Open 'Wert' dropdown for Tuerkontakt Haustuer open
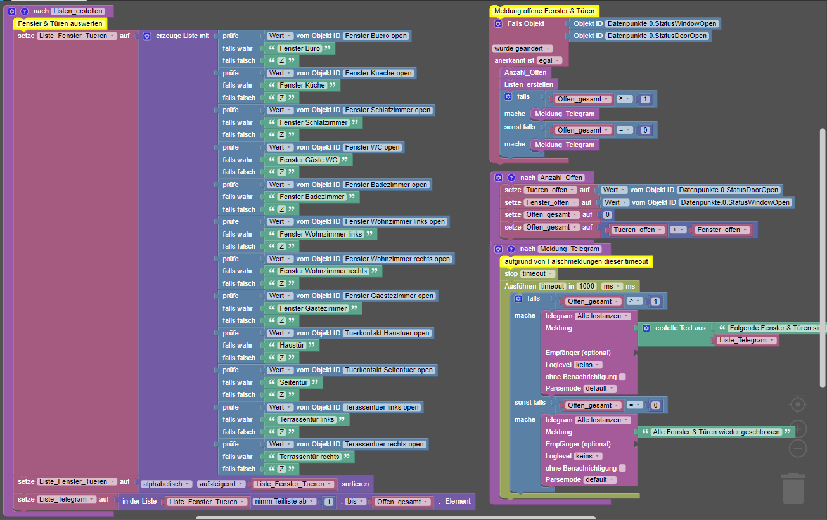 point(279,333)
